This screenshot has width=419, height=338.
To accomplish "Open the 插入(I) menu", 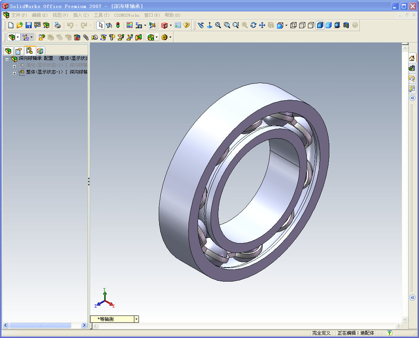I will click(x=81, y=15).
